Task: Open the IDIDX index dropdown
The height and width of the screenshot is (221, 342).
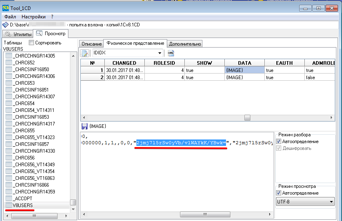Action: point(160,53)
